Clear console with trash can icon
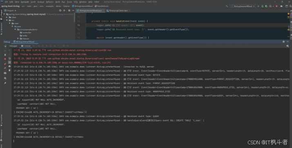The image size is (292, 148). pyautogui.click(x=9, y=70)
